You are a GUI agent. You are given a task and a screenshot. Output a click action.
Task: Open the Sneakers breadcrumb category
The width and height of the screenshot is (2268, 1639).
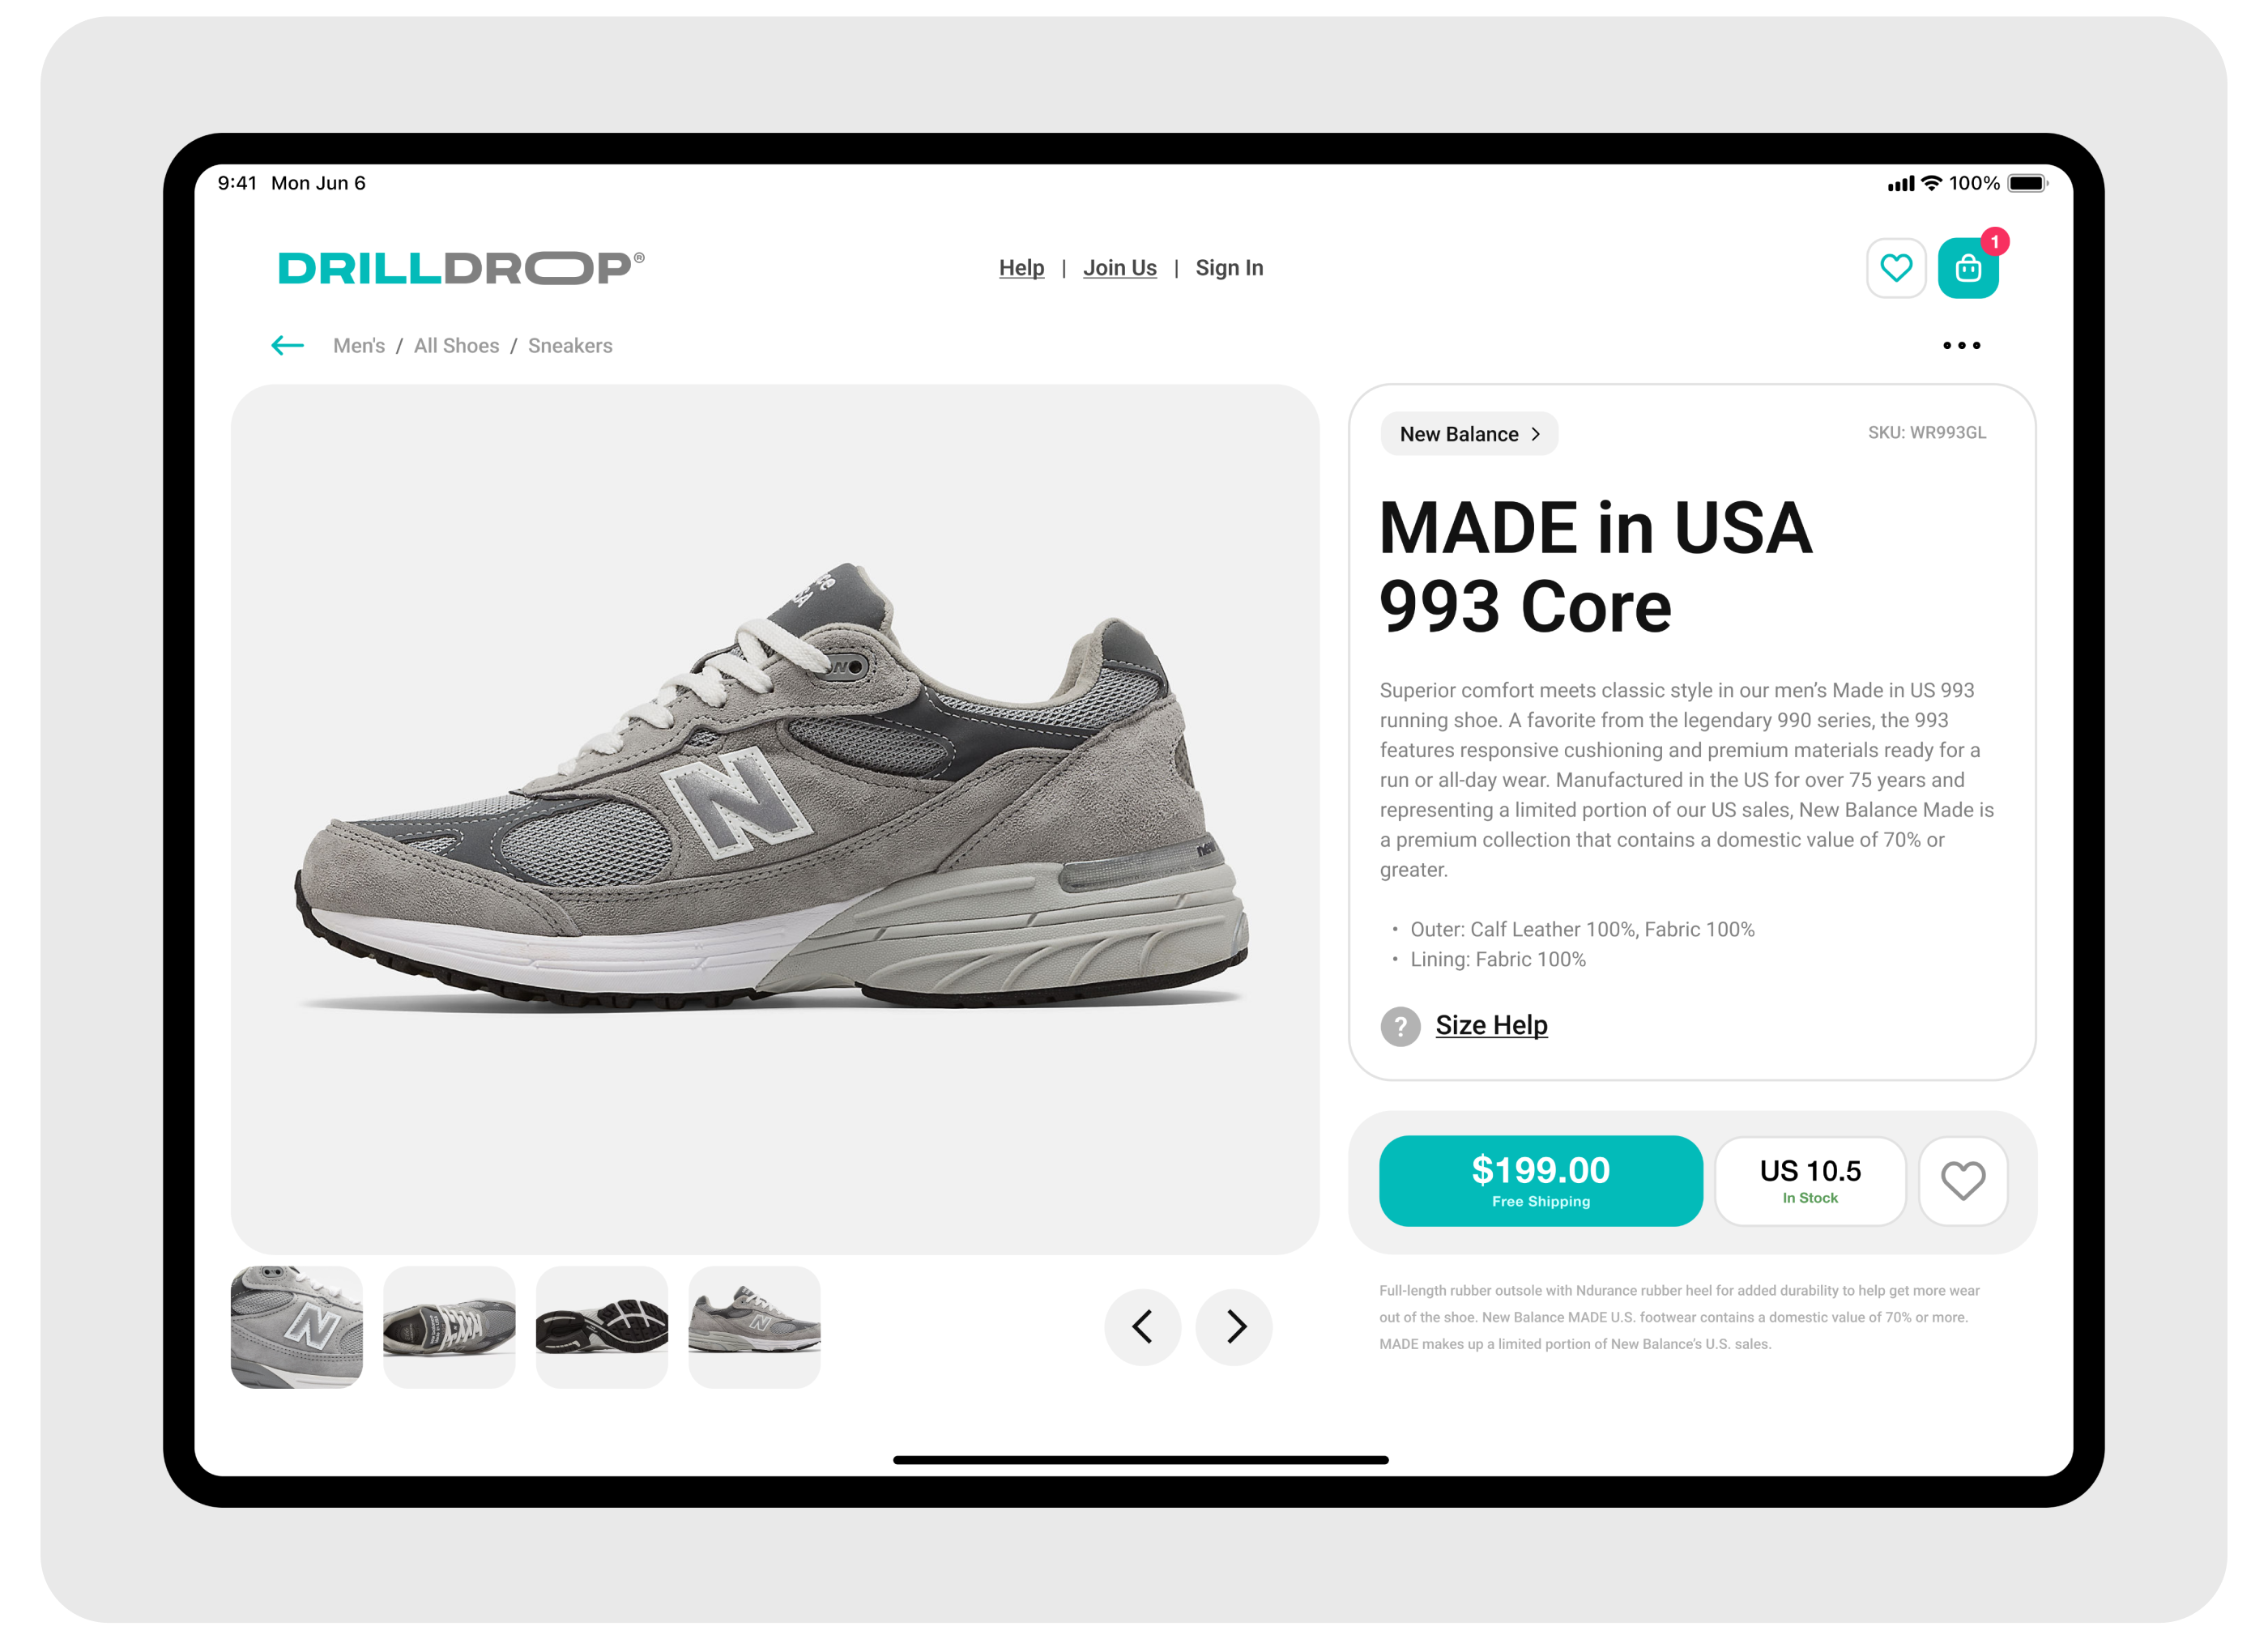570,346
